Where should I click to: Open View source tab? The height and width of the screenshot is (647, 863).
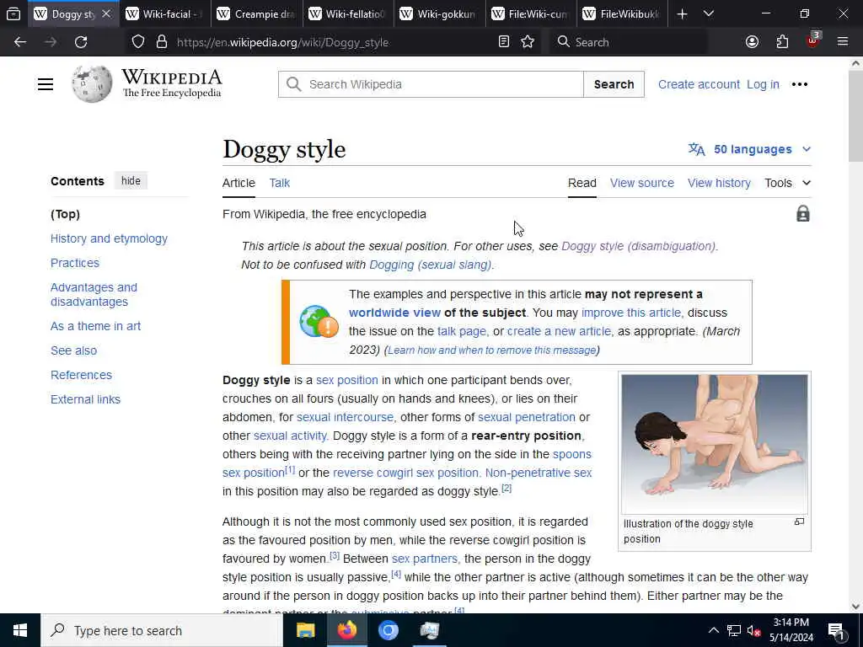point(641,183)
